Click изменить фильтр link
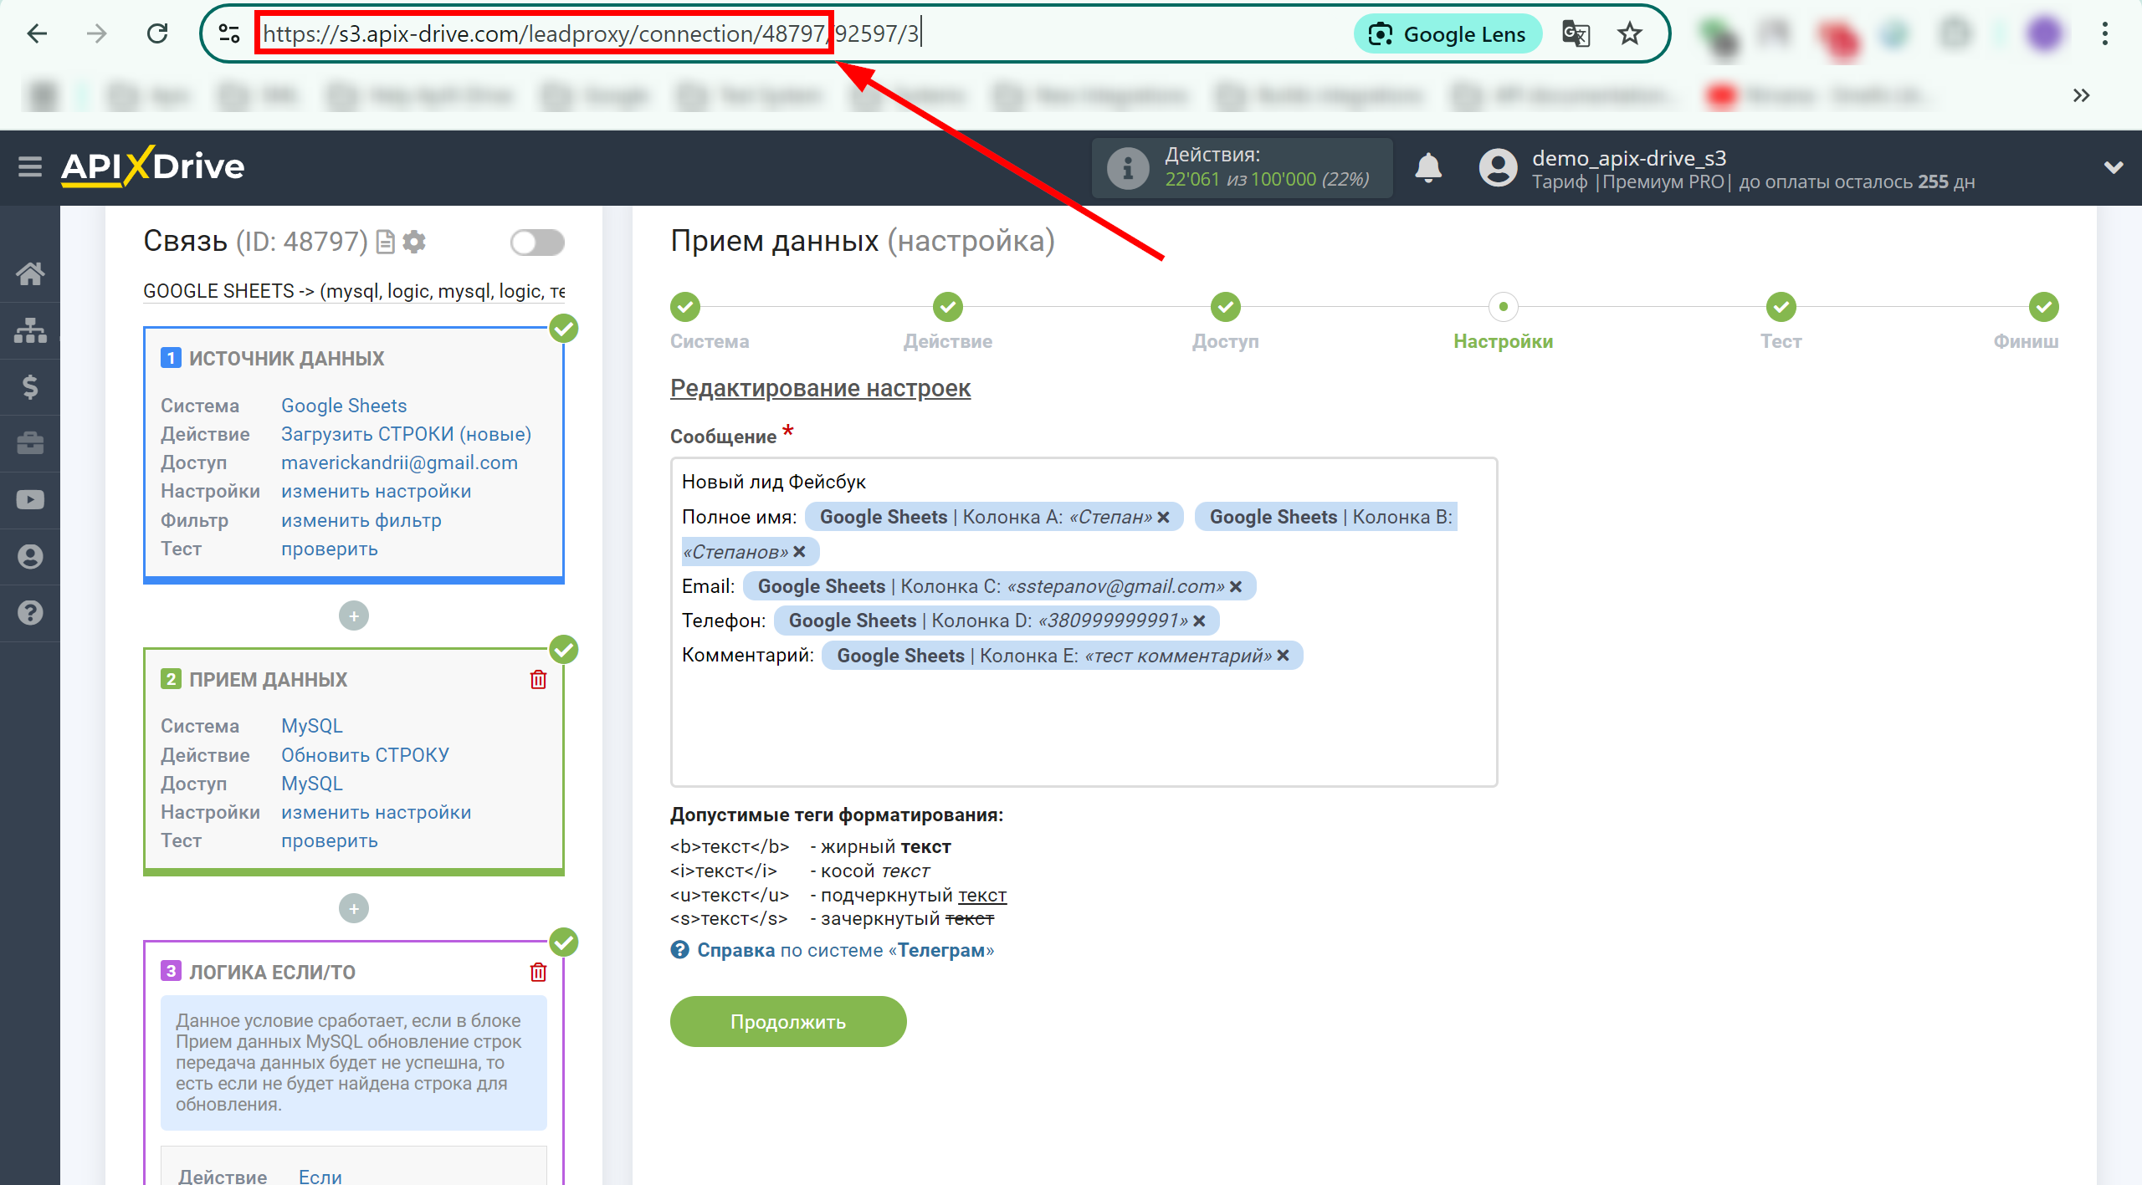 click(361, 520)
